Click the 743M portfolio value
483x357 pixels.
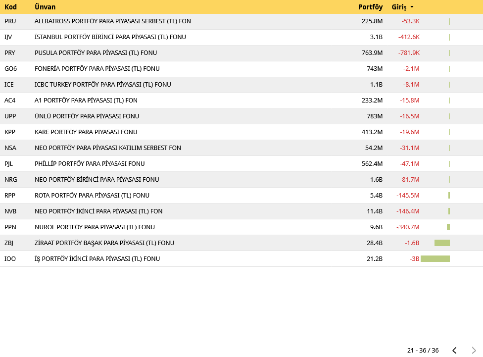[x=375, y=69]
